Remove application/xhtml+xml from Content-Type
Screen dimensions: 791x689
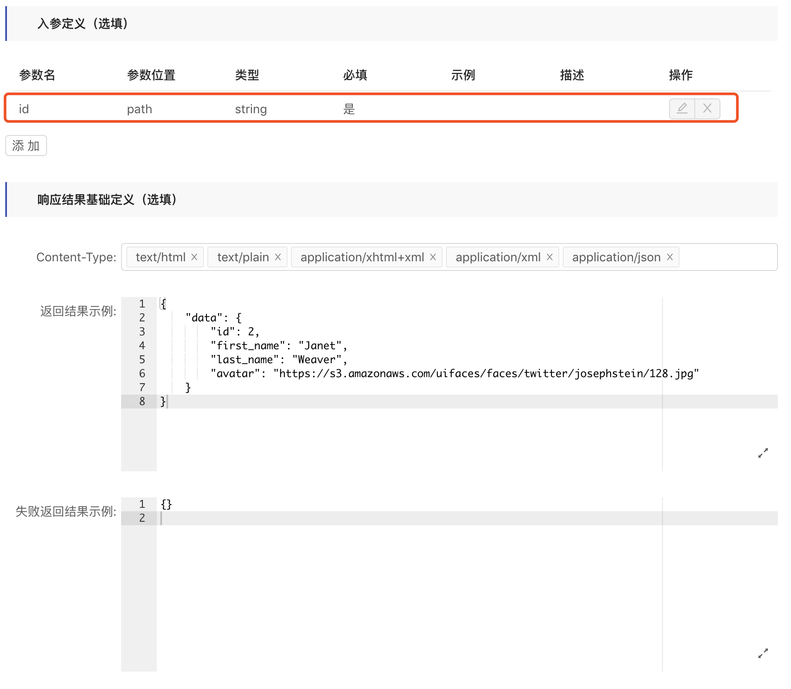[433, 257]
